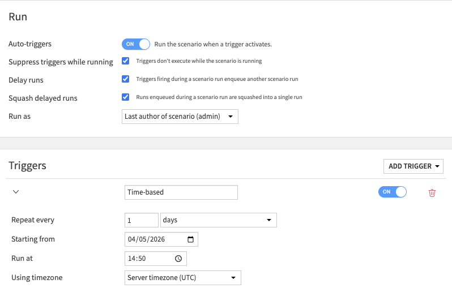Select the 'Triggers don't execute while the scenario is running' text
Viewport: 452px width, 301px height.
(199, 61)
